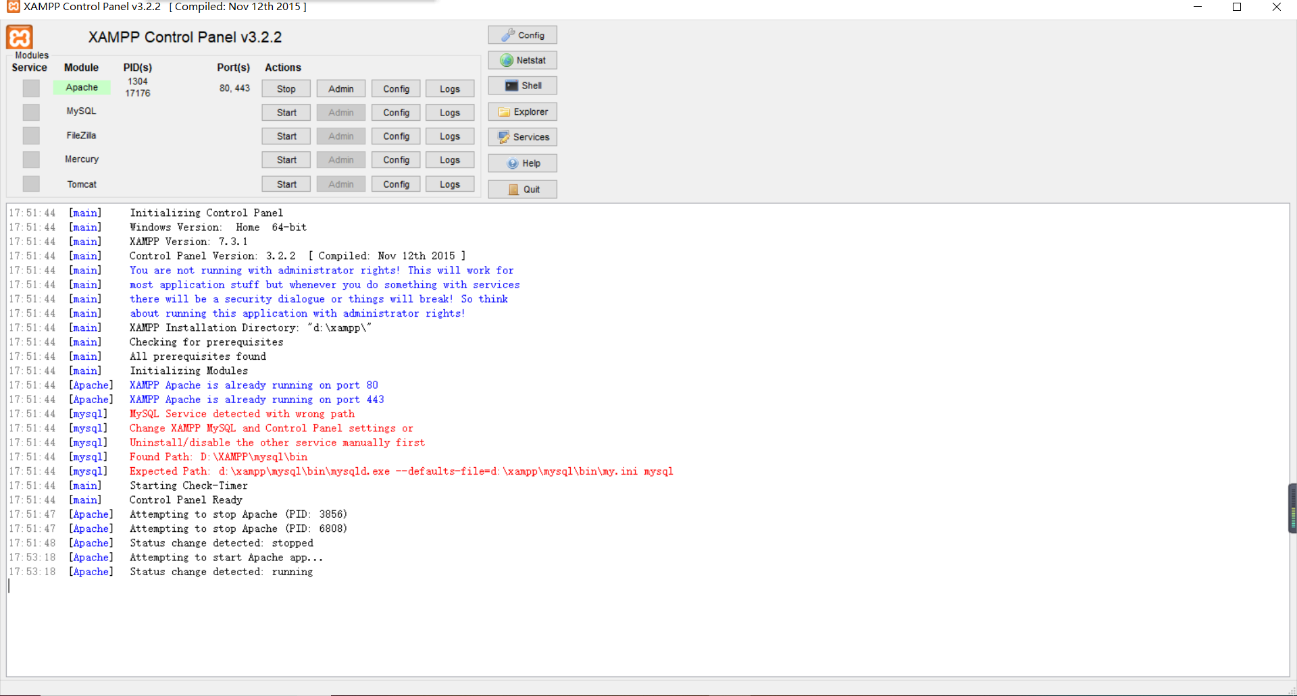Click log line 'Expected Path' for mysqld.exe
The width and height of the screenshot is (1297, 696).
(x=401, y=471)
